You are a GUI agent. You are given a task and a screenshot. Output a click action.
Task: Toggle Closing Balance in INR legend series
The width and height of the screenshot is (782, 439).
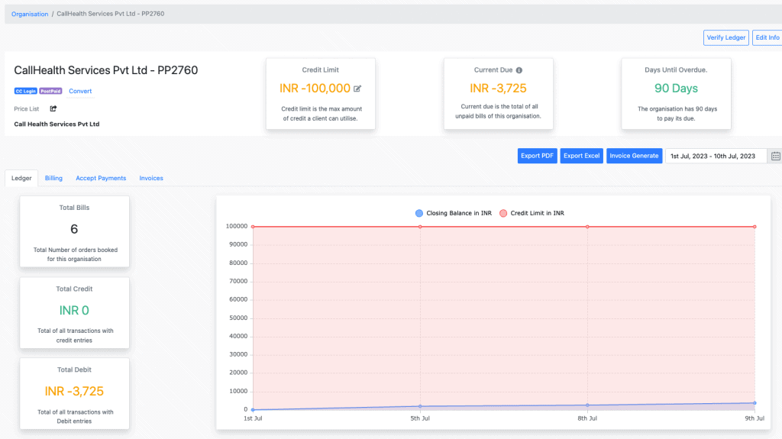click(453, 213)
